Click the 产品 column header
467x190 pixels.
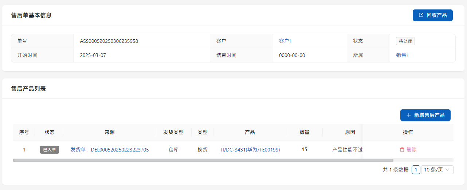[250, 132]
